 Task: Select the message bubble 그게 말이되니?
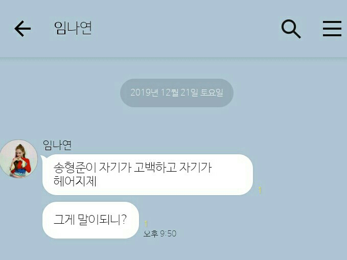91,220
